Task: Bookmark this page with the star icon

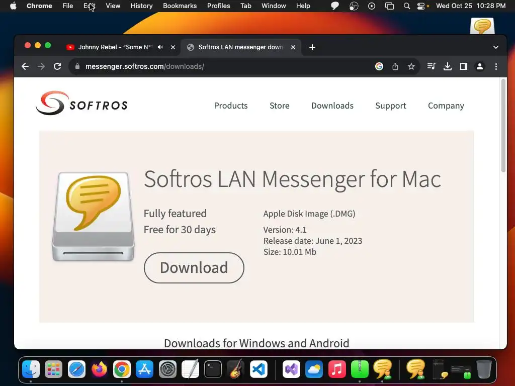Action: coord(411,67)
